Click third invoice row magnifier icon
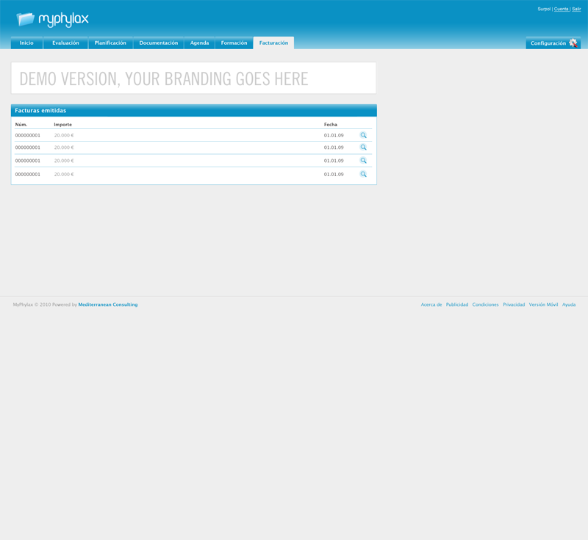This screenshot has height=540, width=588. click(363, 161)
